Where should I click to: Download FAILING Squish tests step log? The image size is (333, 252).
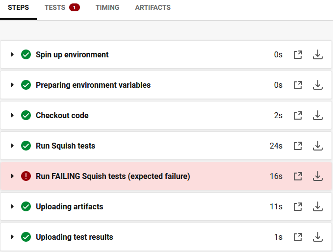click(318, 176)
